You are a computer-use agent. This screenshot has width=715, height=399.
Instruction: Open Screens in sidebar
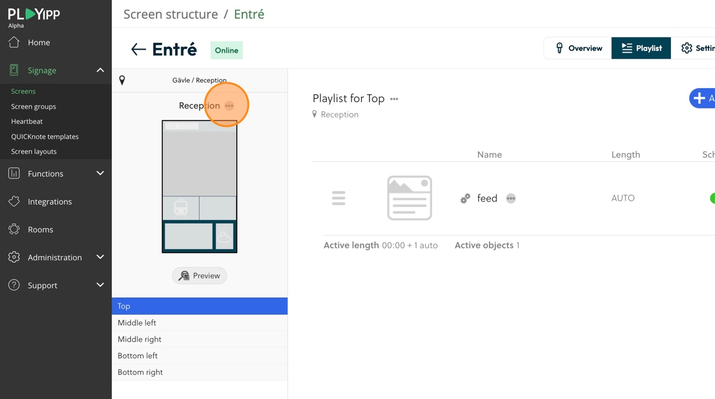(x=23, y=91)
